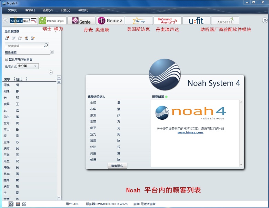The width and height of the screenshot is (269, 208).
Task: Open the Noah Aud module
Action: (23, 21)
